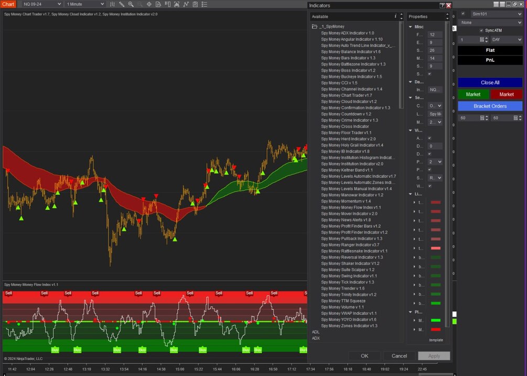Screen dimensions: 527x376
Task: Open the chart properties list icon
Action: [x=204, y=4]
